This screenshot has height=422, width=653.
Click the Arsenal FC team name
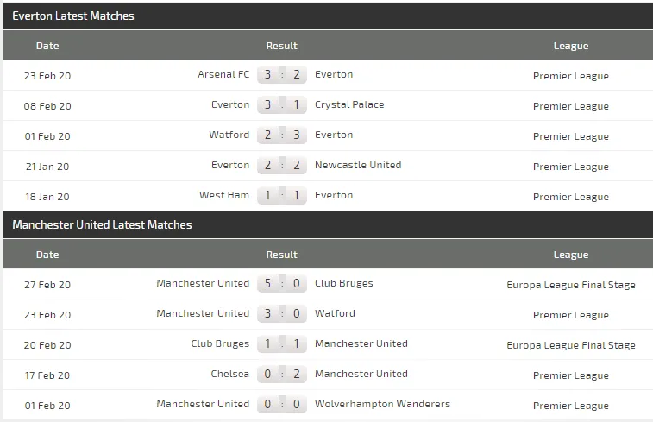click(223, 75)
